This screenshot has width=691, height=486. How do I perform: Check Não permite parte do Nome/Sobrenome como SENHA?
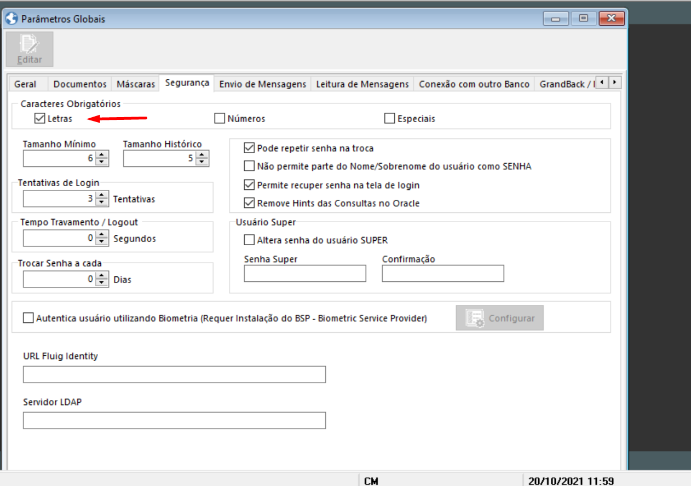tap(249, 166)
